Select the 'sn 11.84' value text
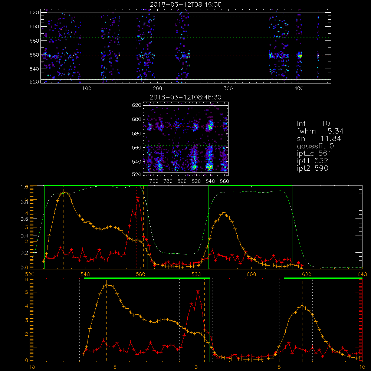The width and height of the screenshot is (371, 371). point(319,138)
